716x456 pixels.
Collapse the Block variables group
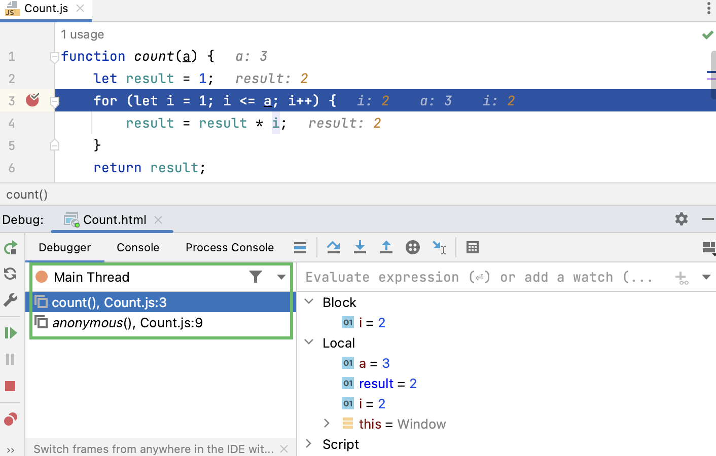coord(309,301)
